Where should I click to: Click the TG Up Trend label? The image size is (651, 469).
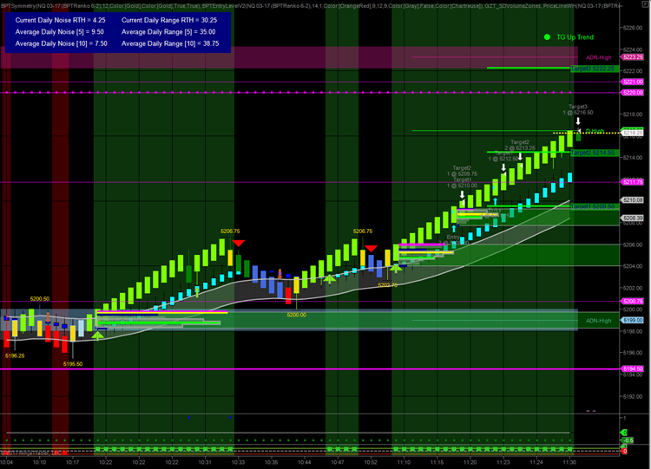coord(575,37)
